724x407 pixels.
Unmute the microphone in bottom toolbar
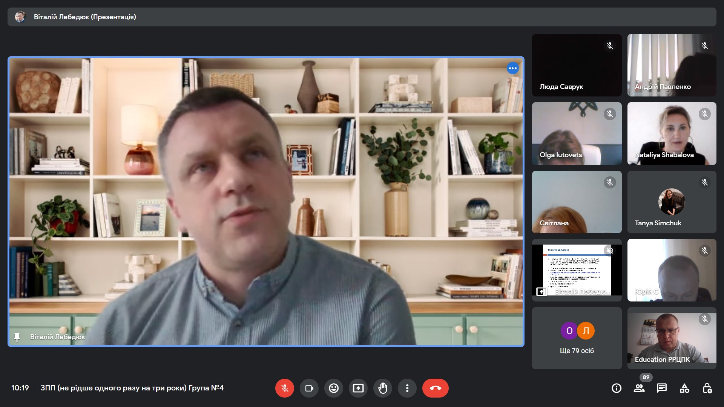pyautogui.click(x=285, y=388)
